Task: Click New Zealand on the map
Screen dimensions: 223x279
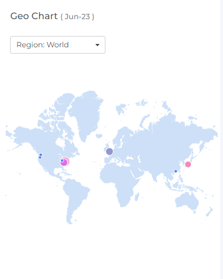Action: coord(210,212)
